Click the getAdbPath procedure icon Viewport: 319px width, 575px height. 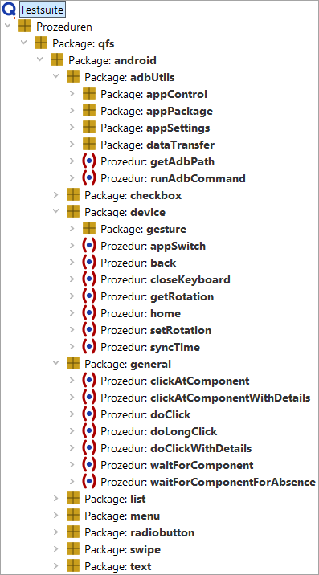[x=89, y=161]
